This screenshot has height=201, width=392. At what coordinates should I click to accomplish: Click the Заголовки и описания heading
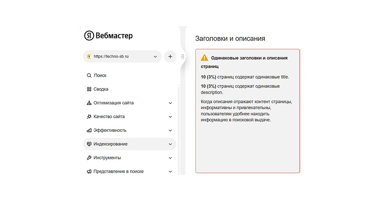coord(230,38)
